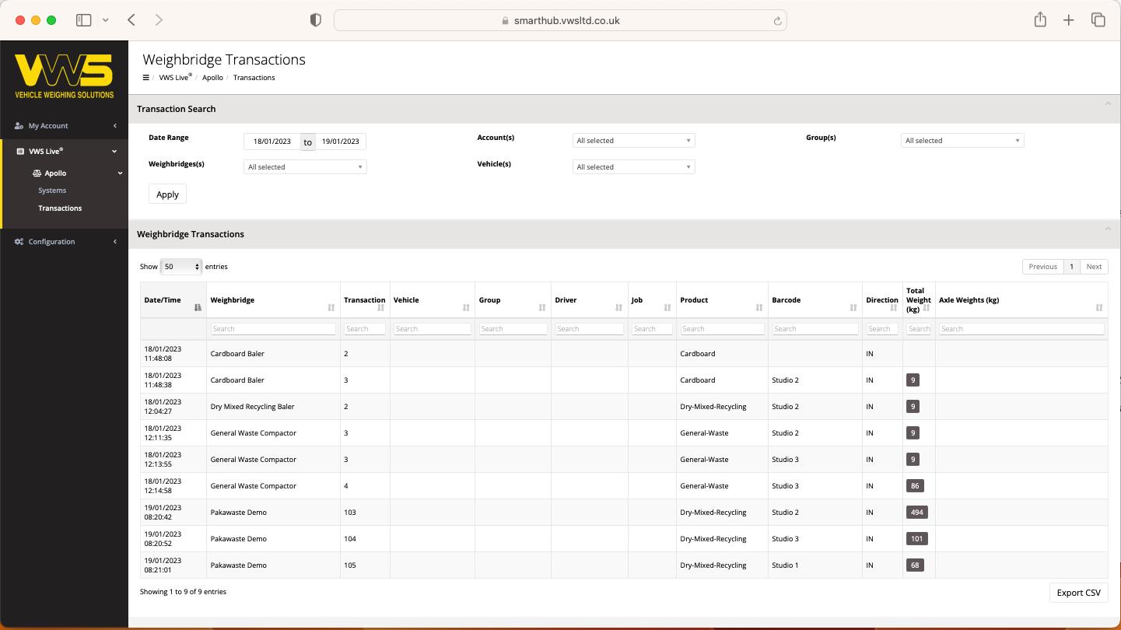Open a new tab with plus icon
Viewport: 1121px width, 630px height.
pos(1069,20)
